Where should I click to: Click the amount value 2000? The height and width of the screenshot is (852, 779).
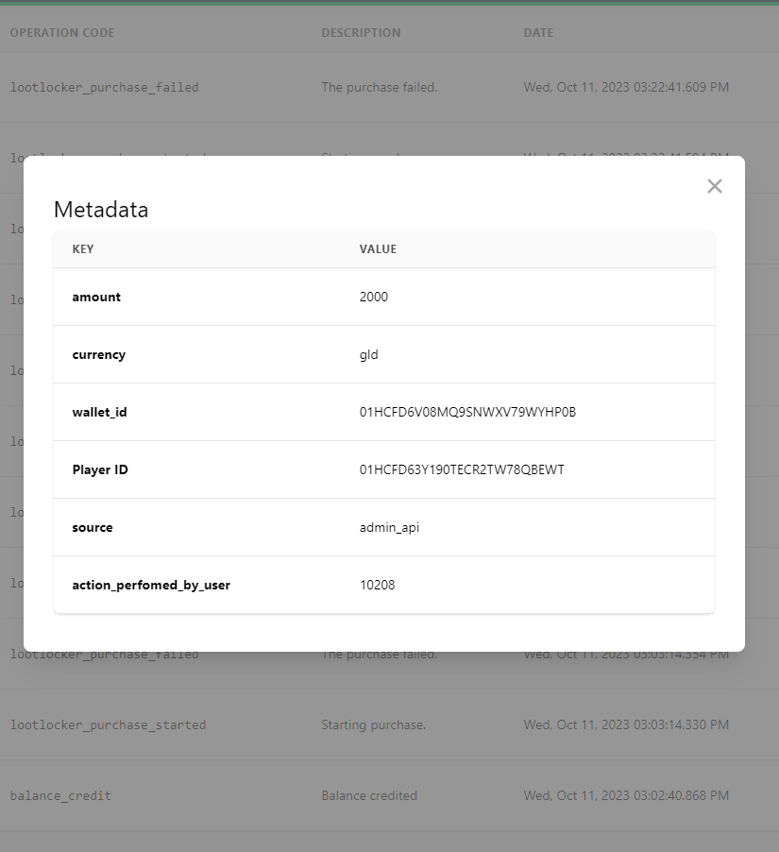tap(374, 297)
